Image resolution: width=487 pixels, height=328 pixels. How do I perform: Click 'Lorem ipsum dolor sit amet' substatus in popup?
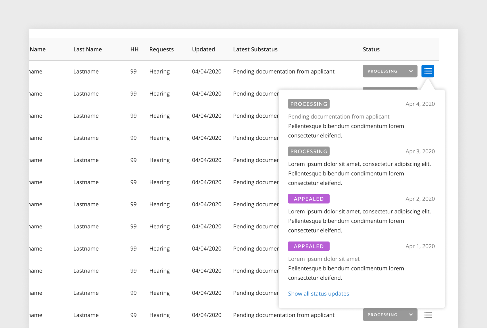[324, 259]
